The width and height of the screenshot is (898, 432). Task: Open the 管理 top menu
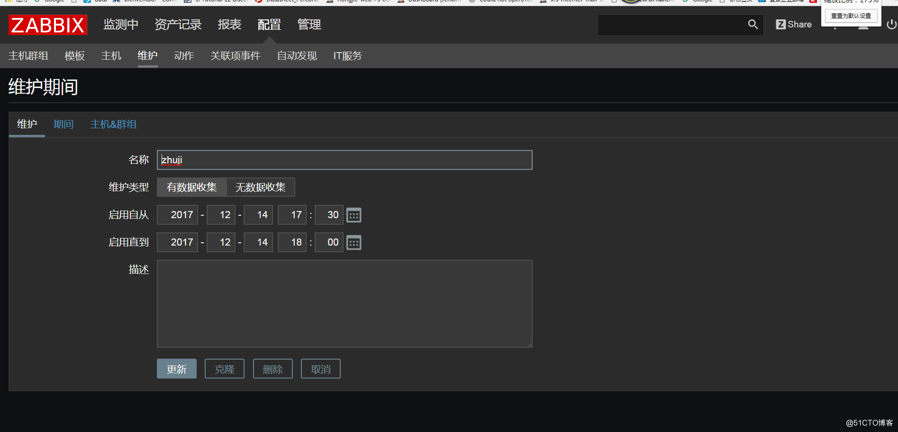tap(309, 25)
